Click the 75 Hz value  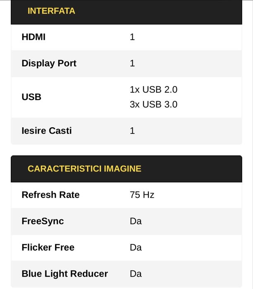pyautogui.click(x=142, y=195)
